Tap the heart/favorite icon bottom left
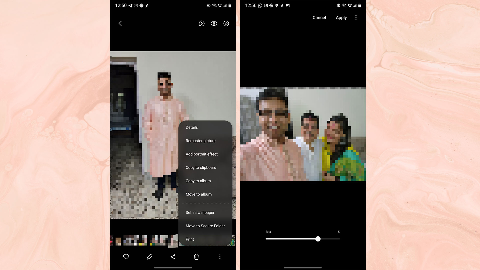Screen dimensions: 480x270 [x=126, y=257]
